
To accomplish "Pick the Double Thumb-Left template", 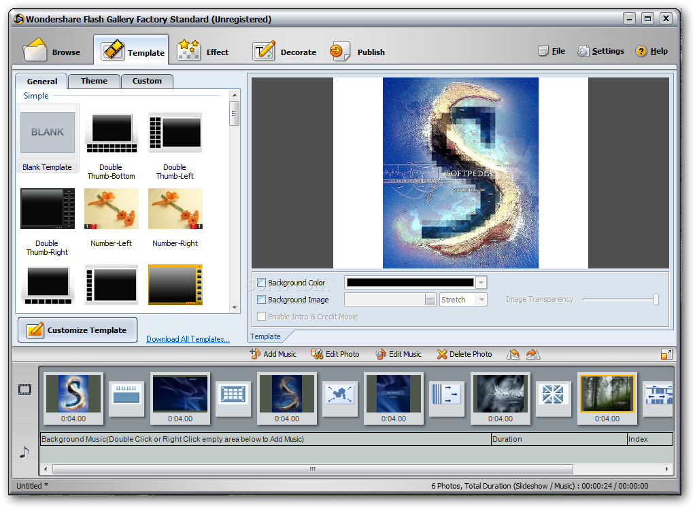I will [x=175, y=145].
